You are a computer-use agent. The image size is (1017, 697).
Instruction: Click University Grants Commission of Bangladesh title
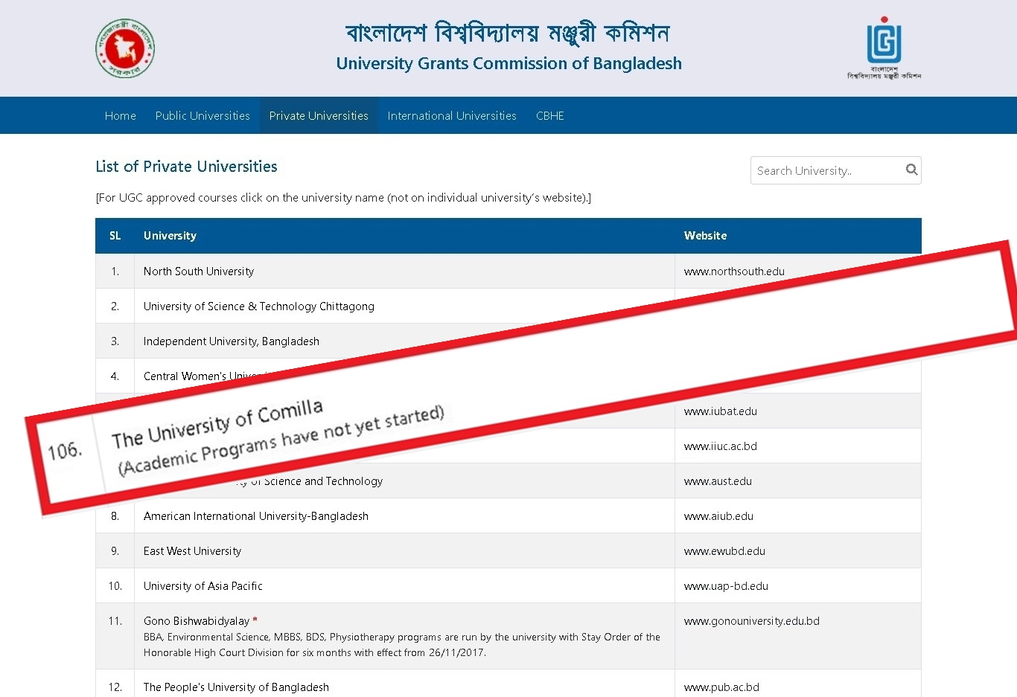click(x=508, y=63)
